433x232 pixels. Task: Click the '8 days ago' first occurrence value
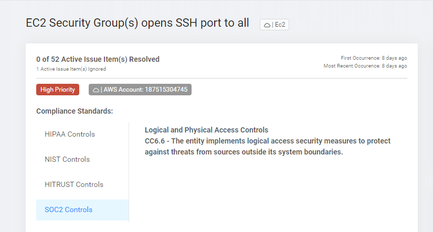tap(396, 58)
